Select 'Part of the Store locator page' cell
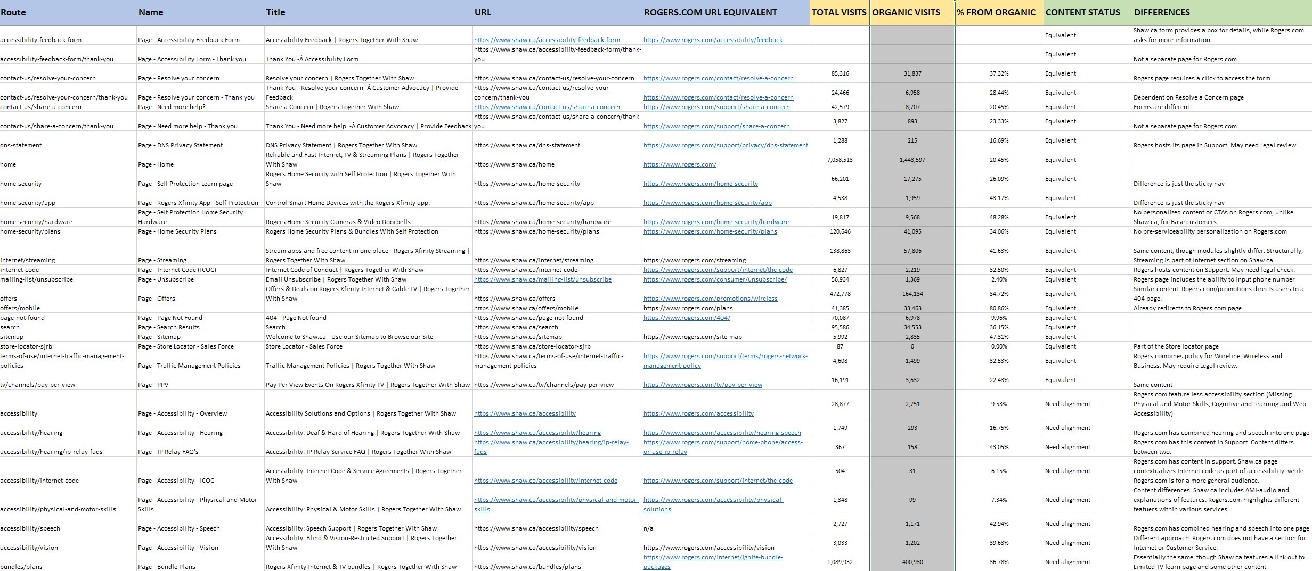 1222,346
